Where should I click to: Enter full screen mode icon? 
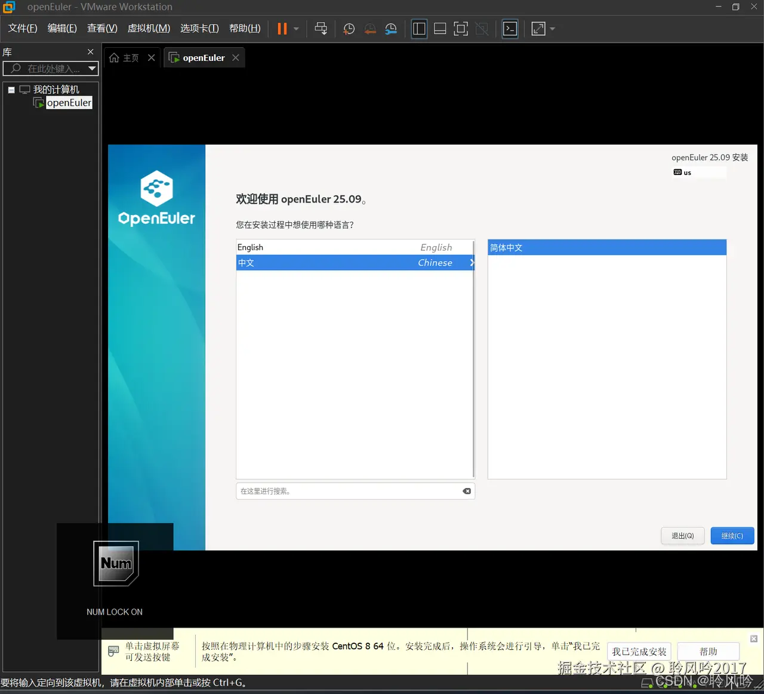click(x=461, y=29)
